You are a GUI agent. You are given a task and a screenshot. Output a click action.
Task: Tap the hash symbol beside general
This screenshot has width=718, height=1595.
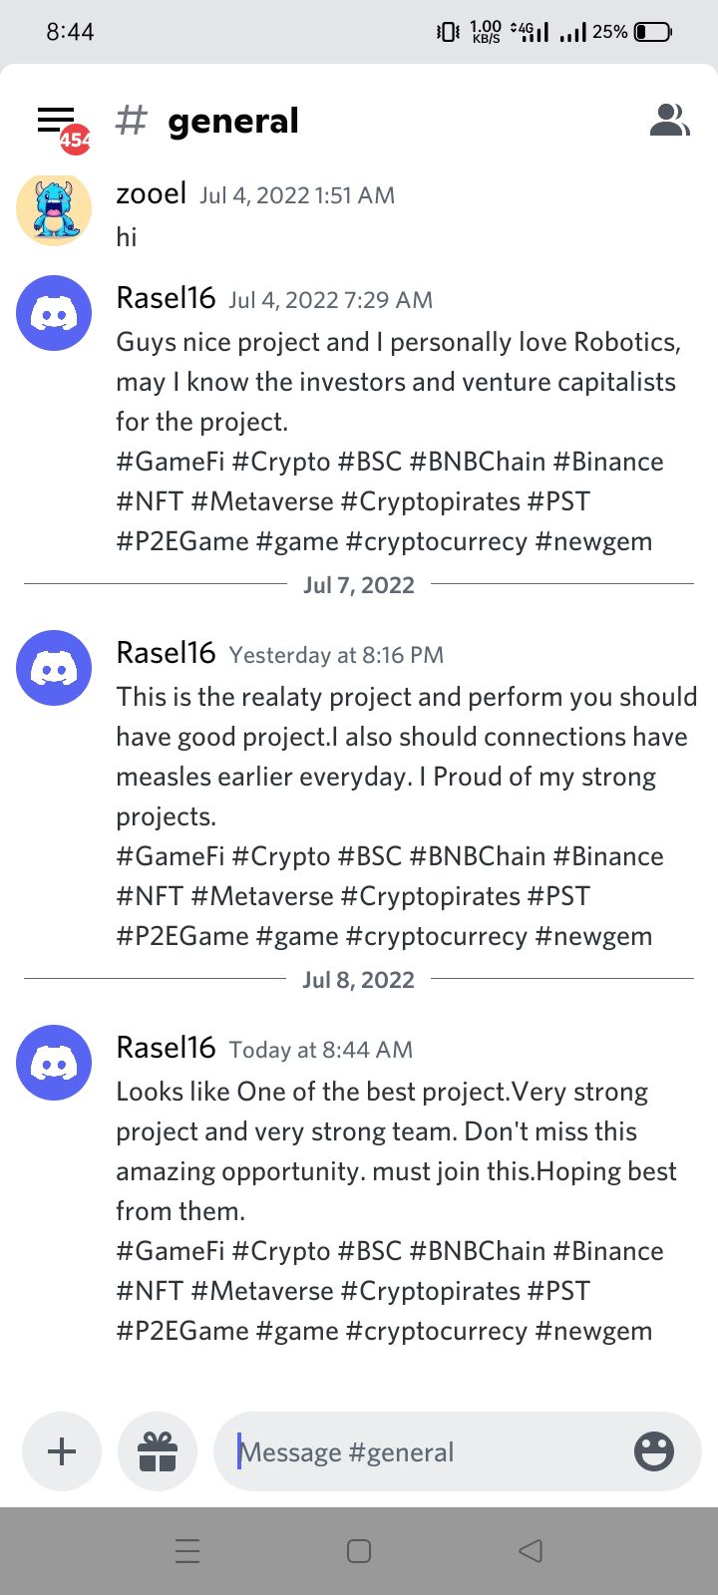point(132,121)
